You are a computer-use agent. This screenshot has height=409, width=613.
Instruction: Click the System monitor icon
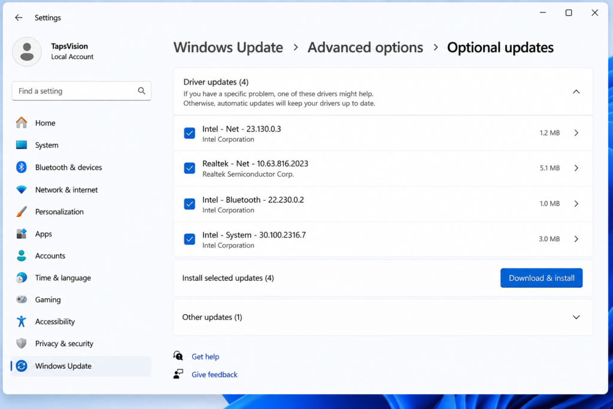click(22, 145)
